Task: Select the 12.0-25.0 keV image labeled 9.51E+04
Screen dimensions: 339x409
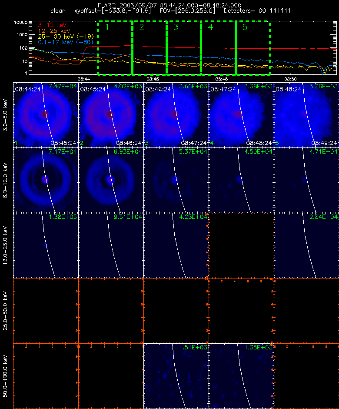Action: point(111,245)
